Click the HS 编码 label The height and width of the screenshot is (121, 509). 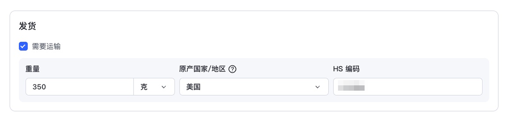click(346, 69)
